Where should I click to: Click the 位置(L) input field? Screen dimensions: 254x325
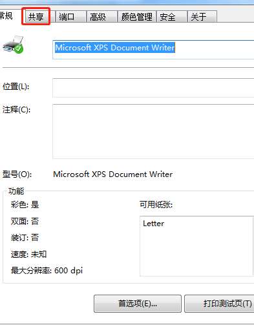[x=153, y=88]
